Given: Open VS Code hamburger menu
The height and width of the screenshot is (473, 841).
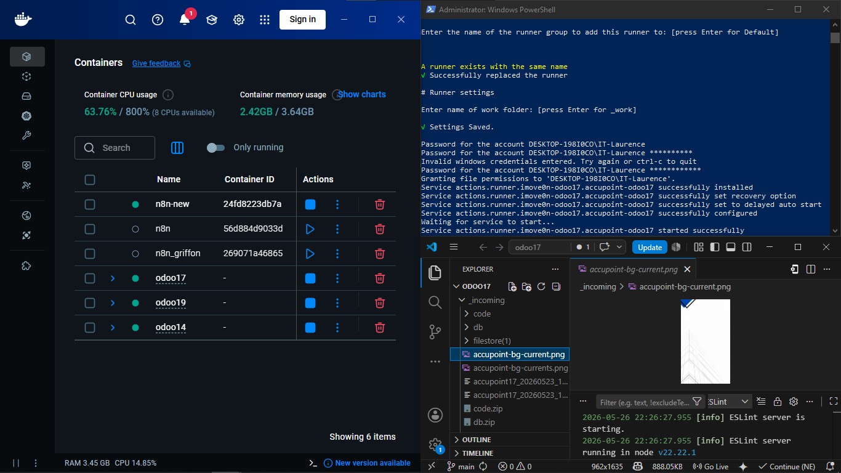Looking at the screenshot, I should pos(454,247).
